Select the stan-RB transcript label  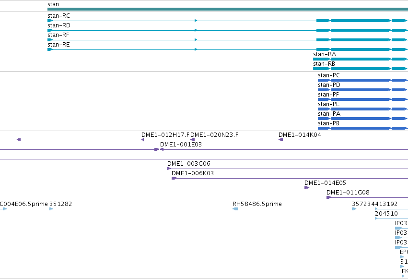[324, 64]
